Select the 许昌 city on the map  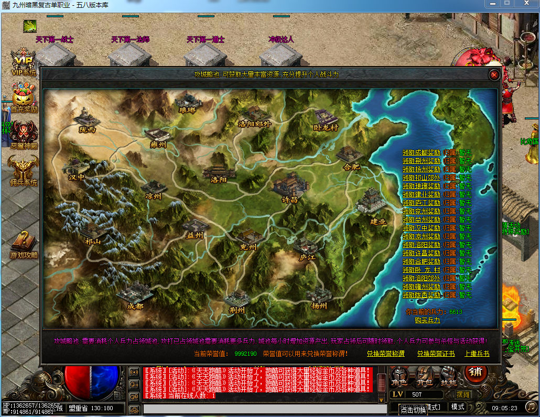(x=290, y=189)
